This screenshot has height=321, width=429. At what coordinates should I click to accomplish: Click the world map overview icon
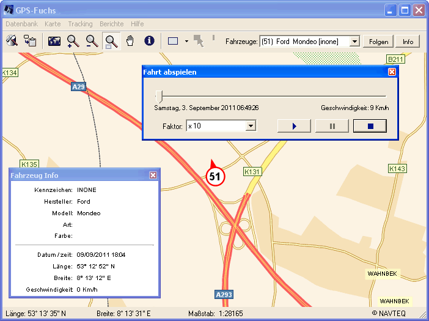54,41
